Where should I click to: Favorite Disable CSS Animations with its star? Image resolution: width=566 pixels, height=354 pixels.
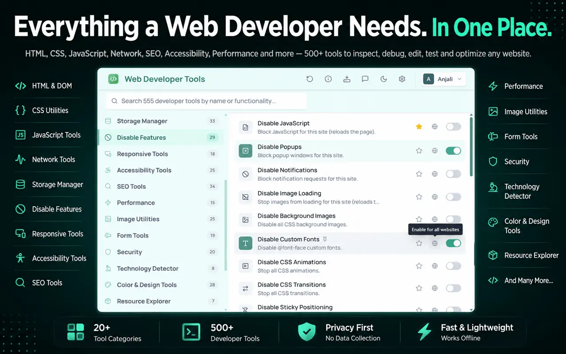pyautogui.click(x=419, y=266)
